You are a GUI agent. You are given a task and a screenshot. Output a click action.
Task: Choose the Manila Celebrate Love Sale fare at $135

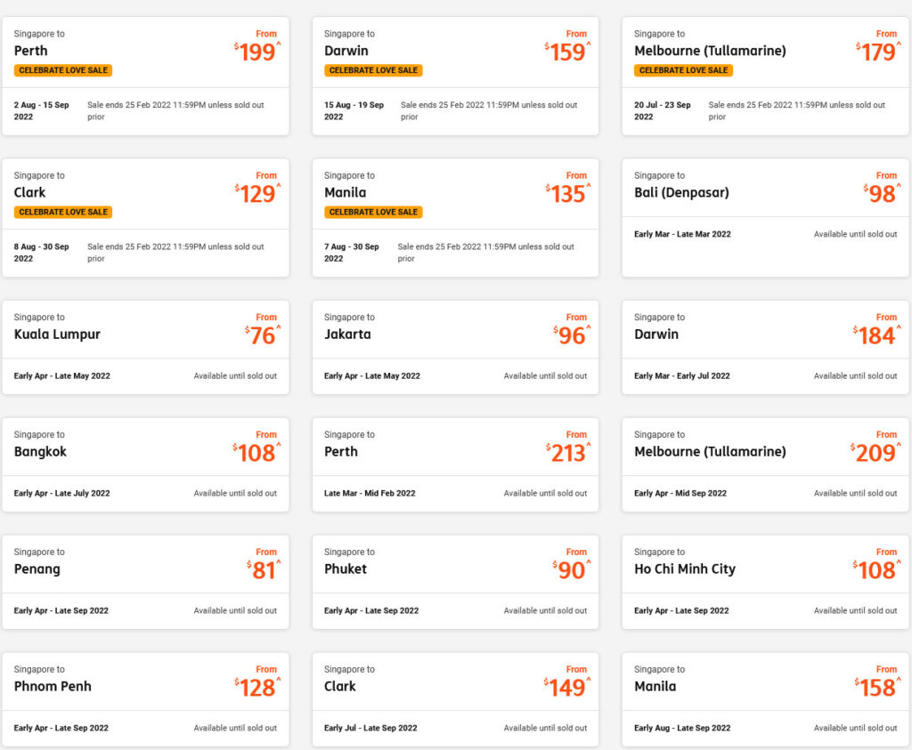(455, 193)
